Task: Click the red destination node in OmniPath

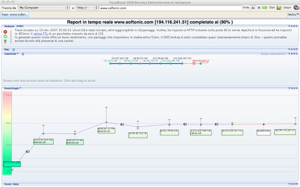Action: (194, 63)
